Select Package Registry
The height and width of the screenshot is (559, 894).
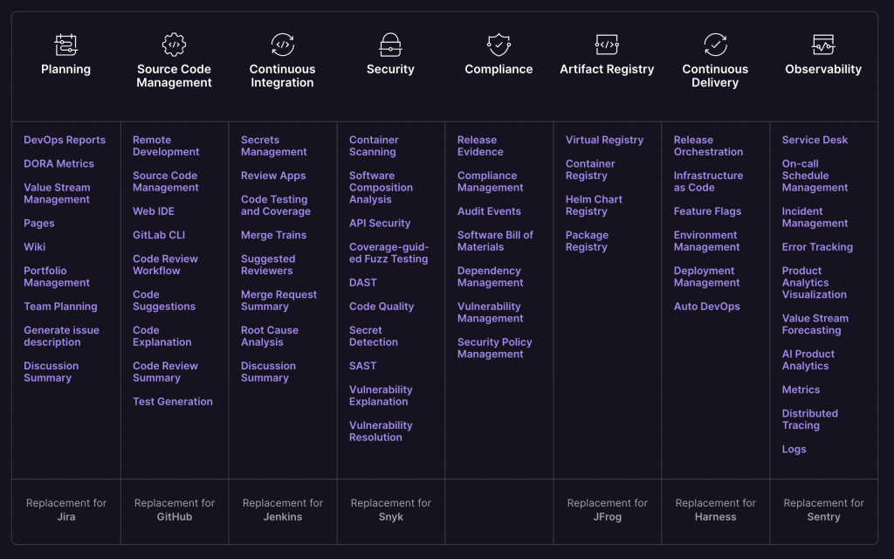coord(587,241)
